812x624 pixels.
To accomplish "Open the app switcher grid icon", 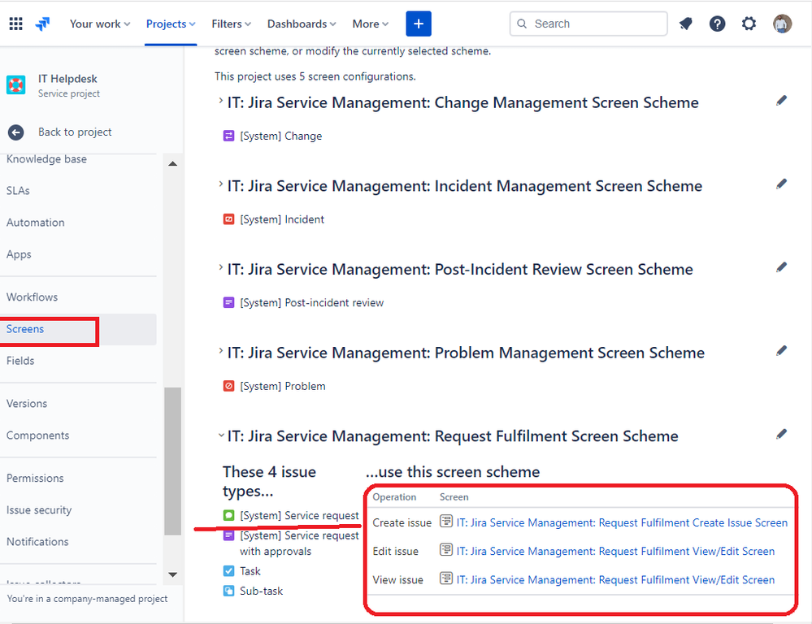I will pos(15,24).
